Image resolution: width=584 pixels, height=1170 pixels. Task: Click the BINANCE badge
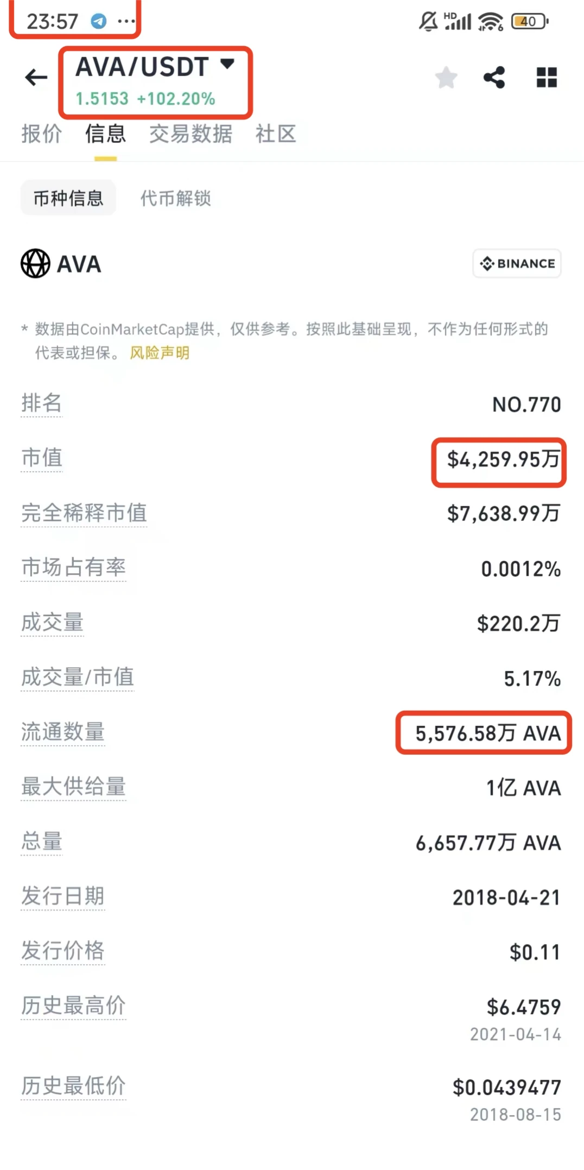tap(516, 264)
